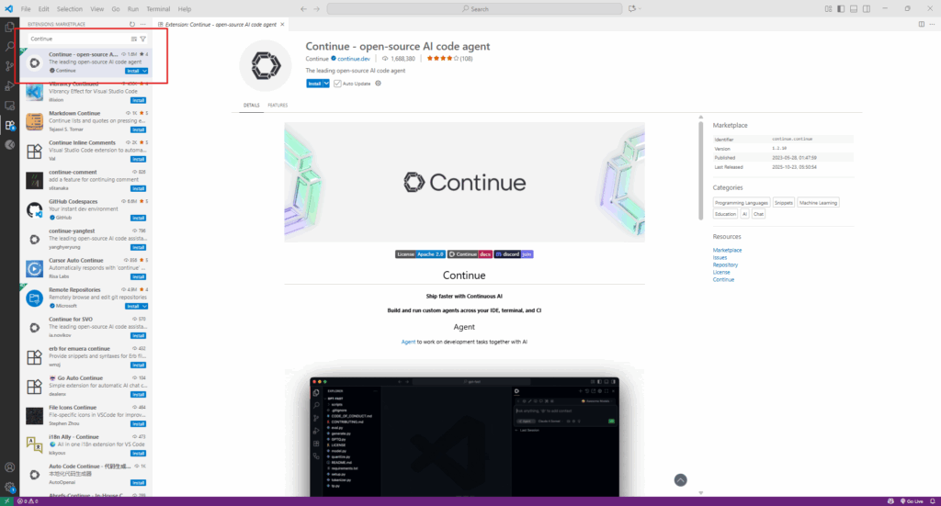Viewport: 941px width, 506px height.
Task: Open the View menu
Action: pos(96,9)
